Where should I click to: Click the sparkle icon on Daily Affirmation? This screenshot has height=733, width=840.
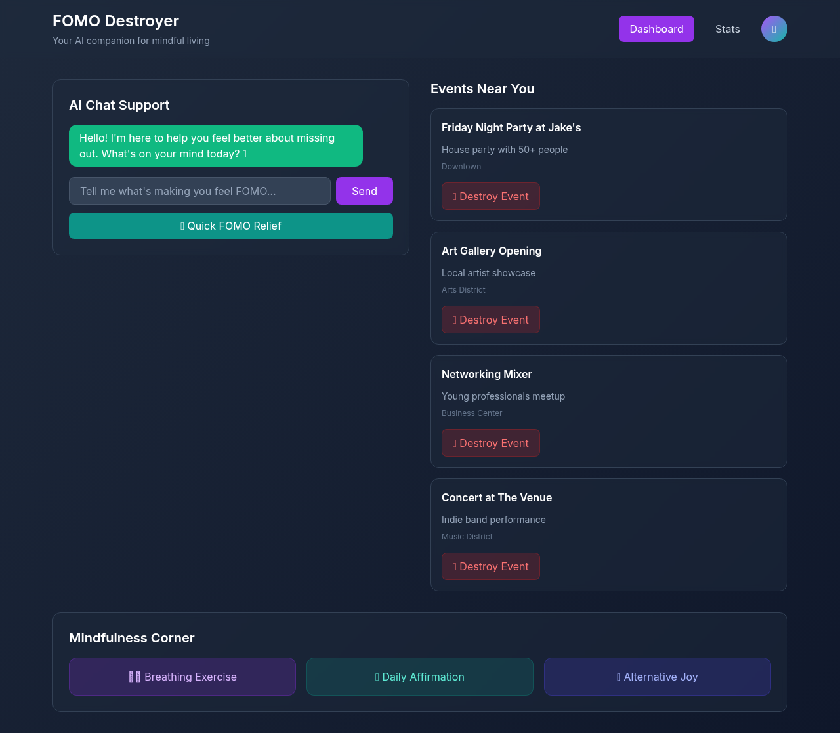pyautogui.click(x=377, y=676)
